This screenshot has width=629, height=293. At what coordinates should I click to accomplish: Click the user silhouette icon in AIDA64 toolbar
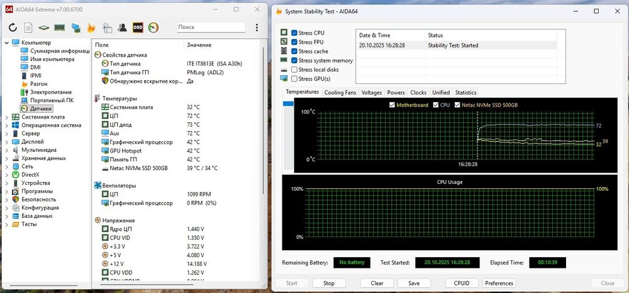[123, 27]
